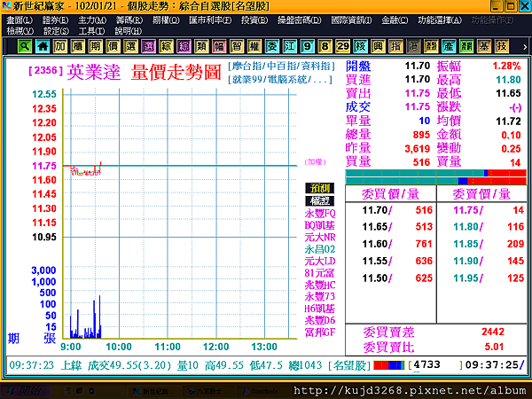Open the 期權(O) menu
The height and width of the screenshot is (399, 532).
[x=166, y=20]
